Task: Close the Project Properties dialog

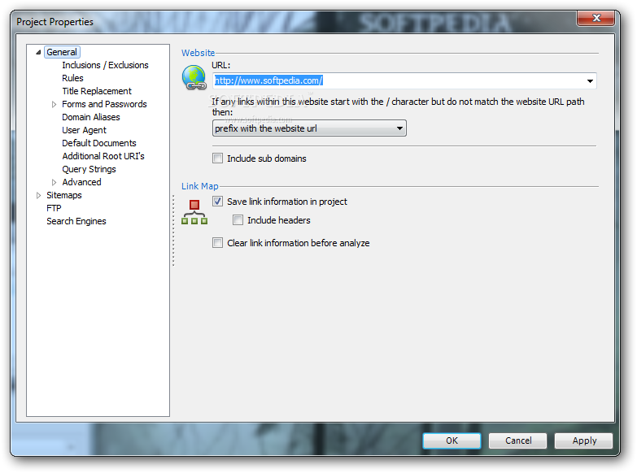Action: tap(596, 18)
